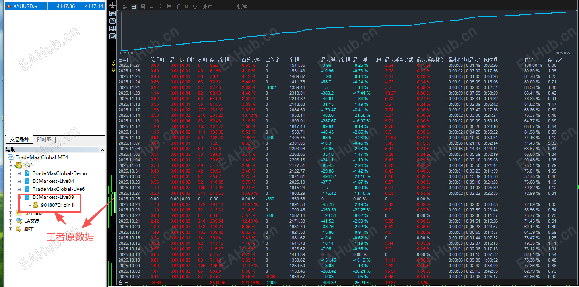
Task: Collapse the 账户 tree node
Action: pyautogui.click(x=11, y=165)
